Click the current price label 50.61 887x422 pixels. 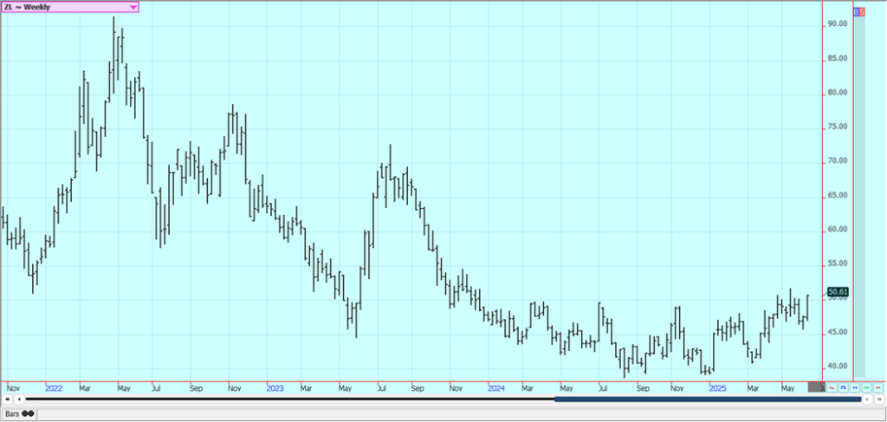click(x=838, y=292)
